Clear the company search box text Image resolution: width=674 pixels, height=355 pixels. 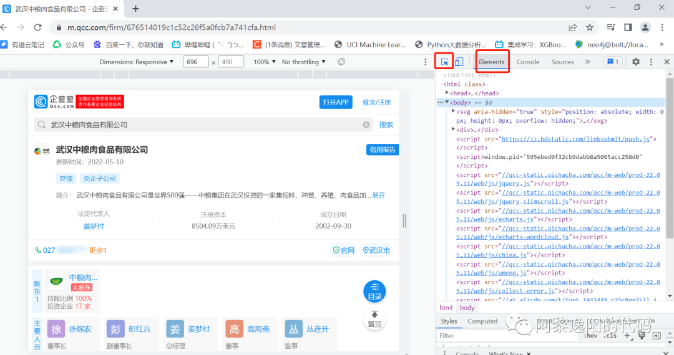366,125
